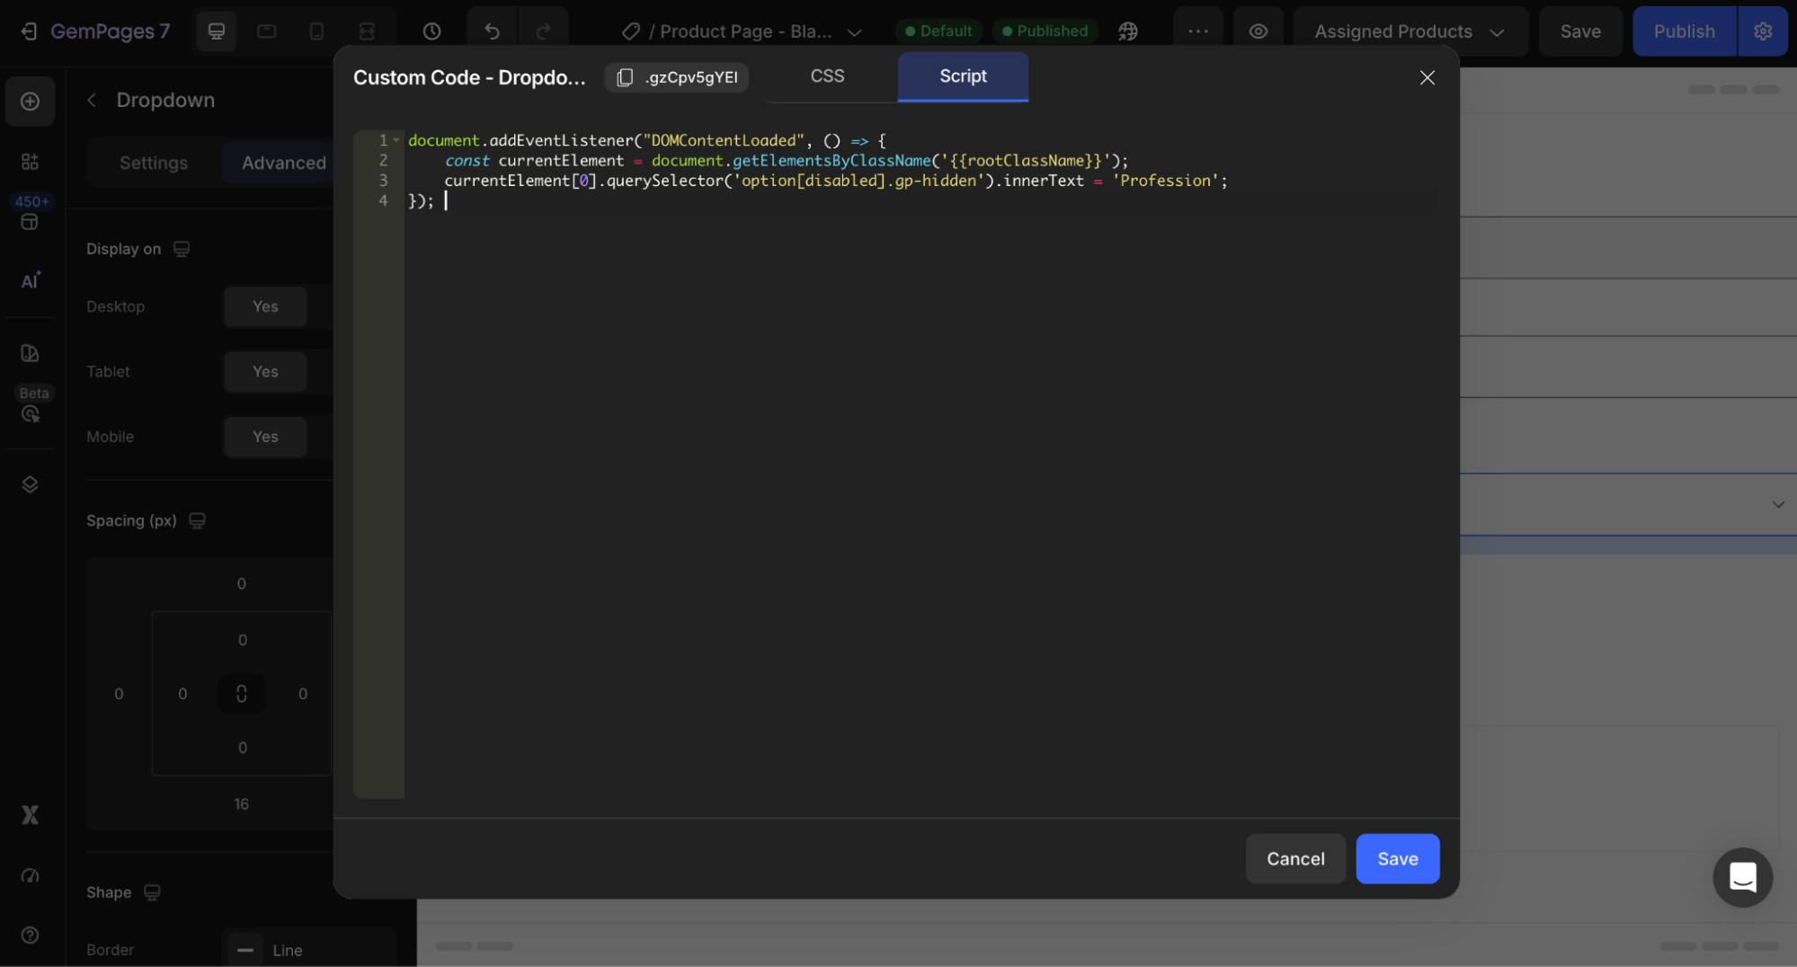Open the AI assistant sidebar icon
The width and height of the screenshot is (1797, 967).
[x=30, y=280]
